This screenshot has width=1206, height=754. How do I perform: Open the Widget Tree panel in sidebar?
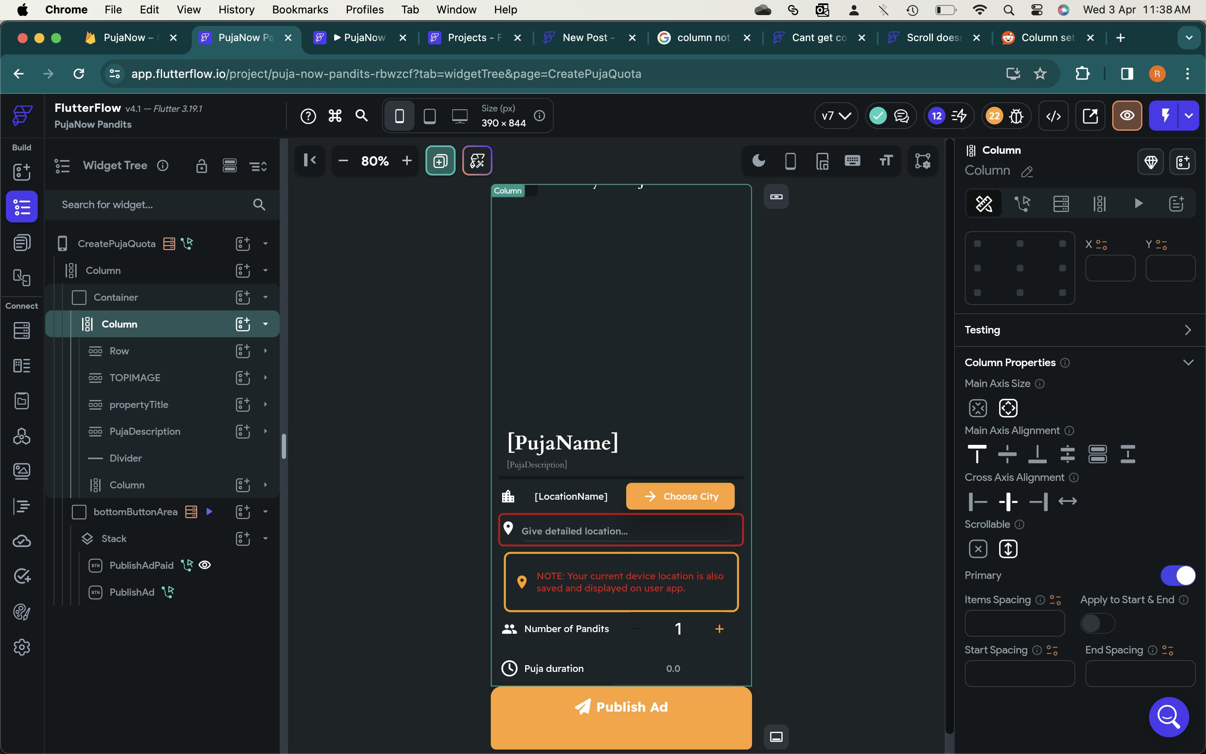click(x=21, y=207)
